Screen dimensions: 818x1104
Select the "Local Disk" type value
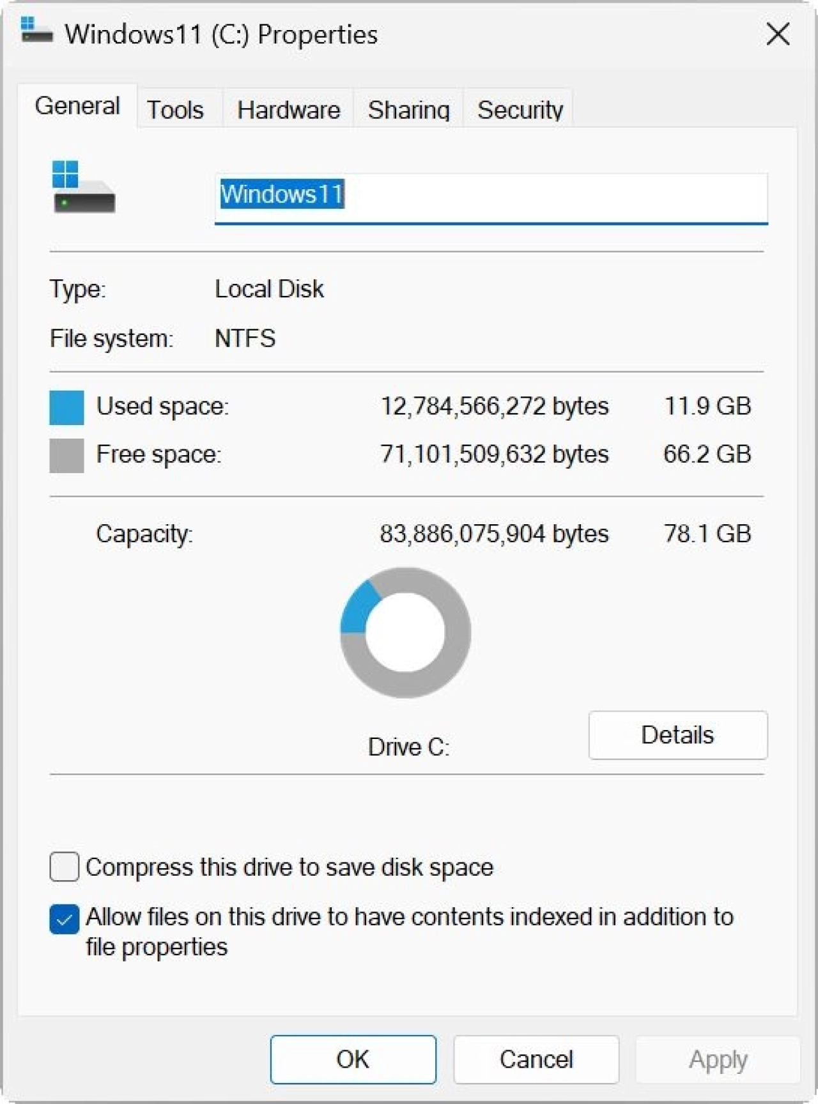click(269, 289)
